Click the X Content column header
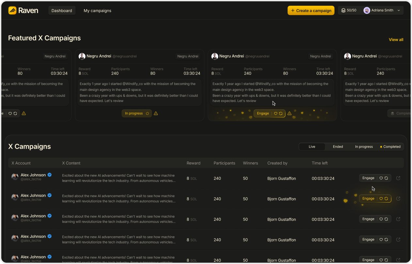 coord(71,163)
